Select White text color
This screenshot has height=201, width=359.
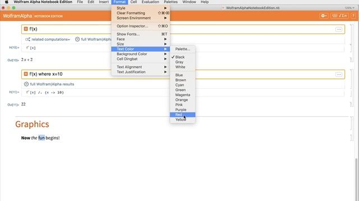click(x=182, y=67)
